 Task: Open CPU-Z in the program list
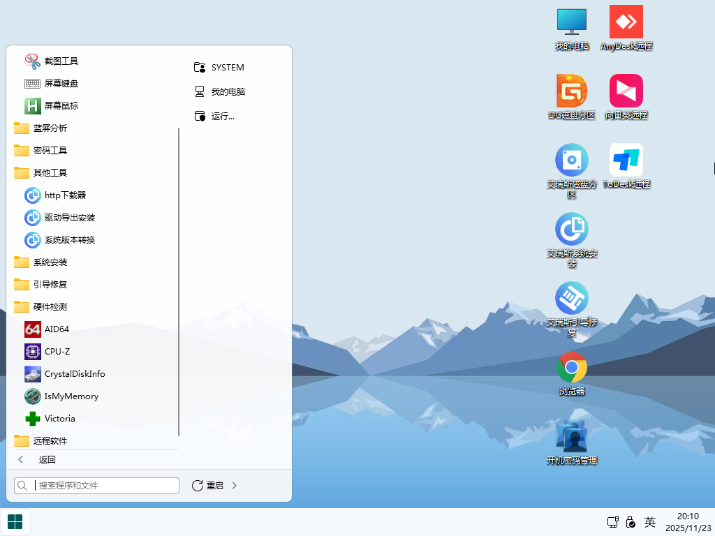pos(57,351)
